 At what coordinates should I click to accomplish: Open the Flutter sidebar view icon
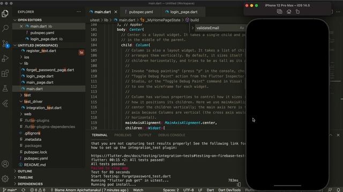click(x=5, y=103)
